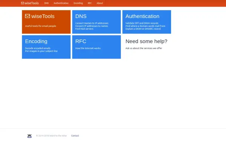This screenshot has height=141, width=226.
Task: Follow the Contact link in footer
Action: point(75,135)
